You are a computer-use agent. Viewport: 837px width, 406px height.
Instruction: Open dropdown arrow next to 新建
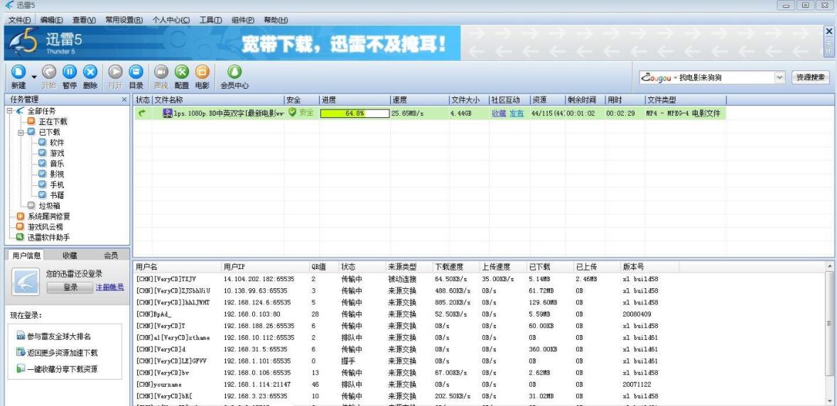pos(34,77)
